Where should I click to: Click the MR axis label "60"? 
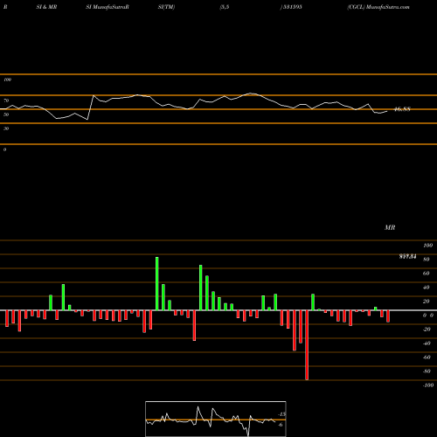(x=426, y=274)
